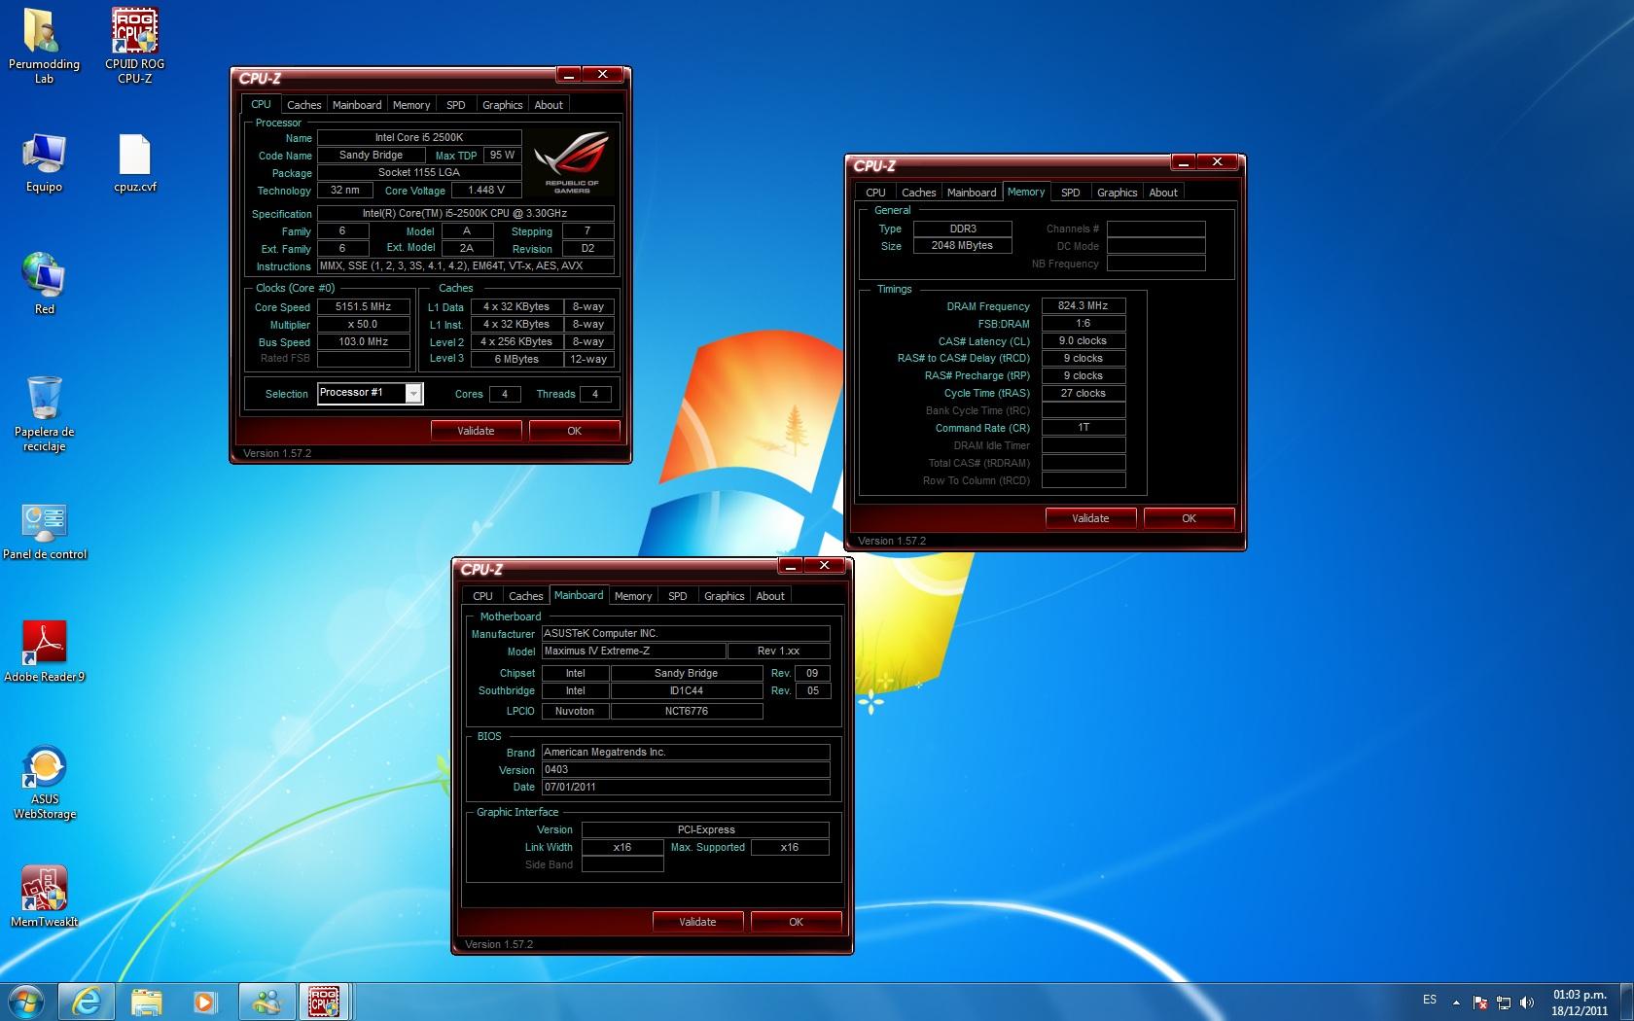Click Southbridge ID1C44 field
Screen dimensions: 1634x1021
click(x=687, y=690)
